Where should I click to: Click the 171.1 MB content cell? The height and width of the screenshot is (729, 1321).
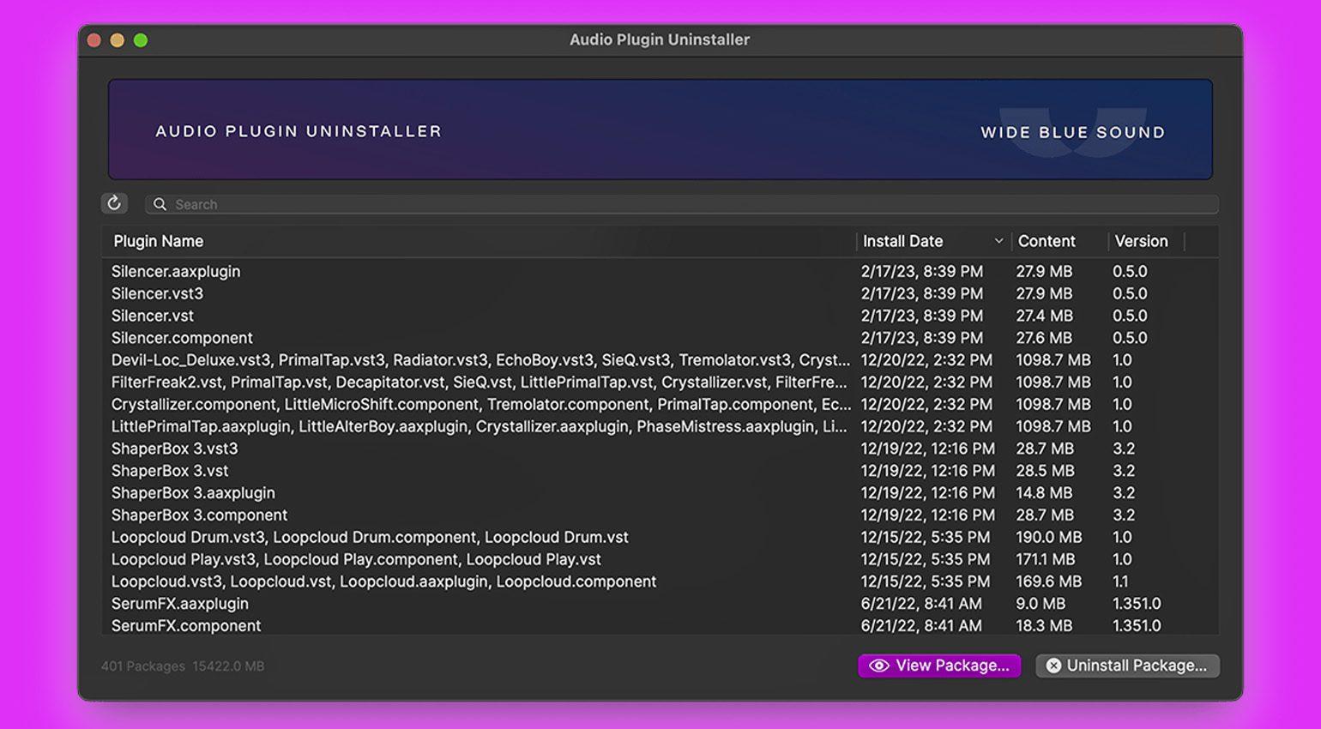(x=1045, y=559)
